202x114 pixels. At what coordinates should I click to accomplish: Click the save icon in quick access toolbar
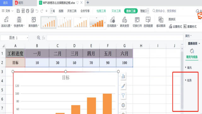click(18, 11)
